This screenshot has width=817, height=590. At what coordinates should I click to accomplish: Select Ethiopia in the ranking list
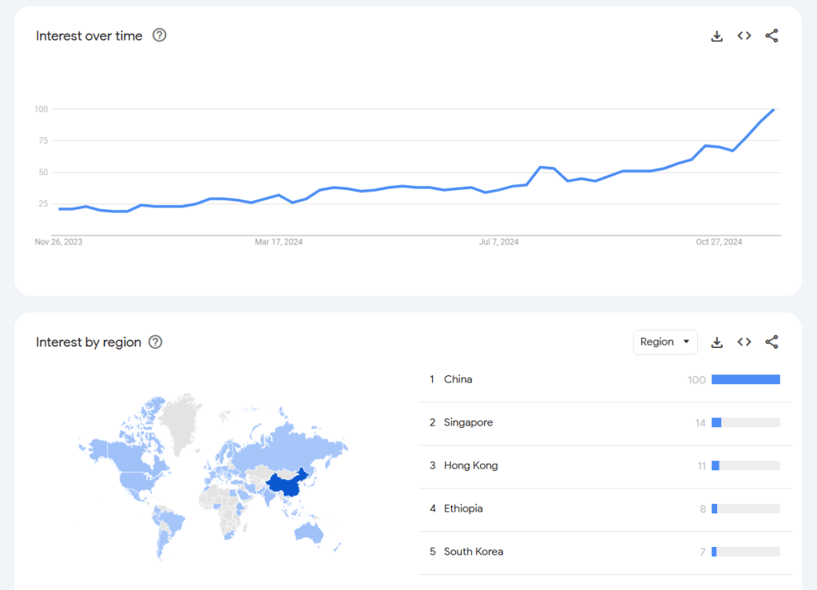click(x=463, y=509)
